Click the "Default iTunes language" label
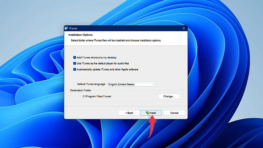The image size is (263, 148). pyautogui.click(x=91, y=85)
